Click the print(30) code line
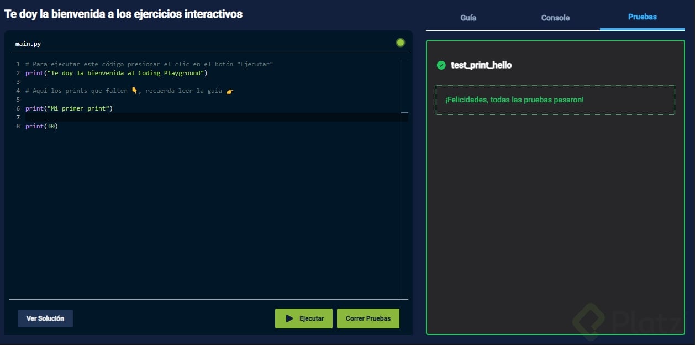 [41, 126]
